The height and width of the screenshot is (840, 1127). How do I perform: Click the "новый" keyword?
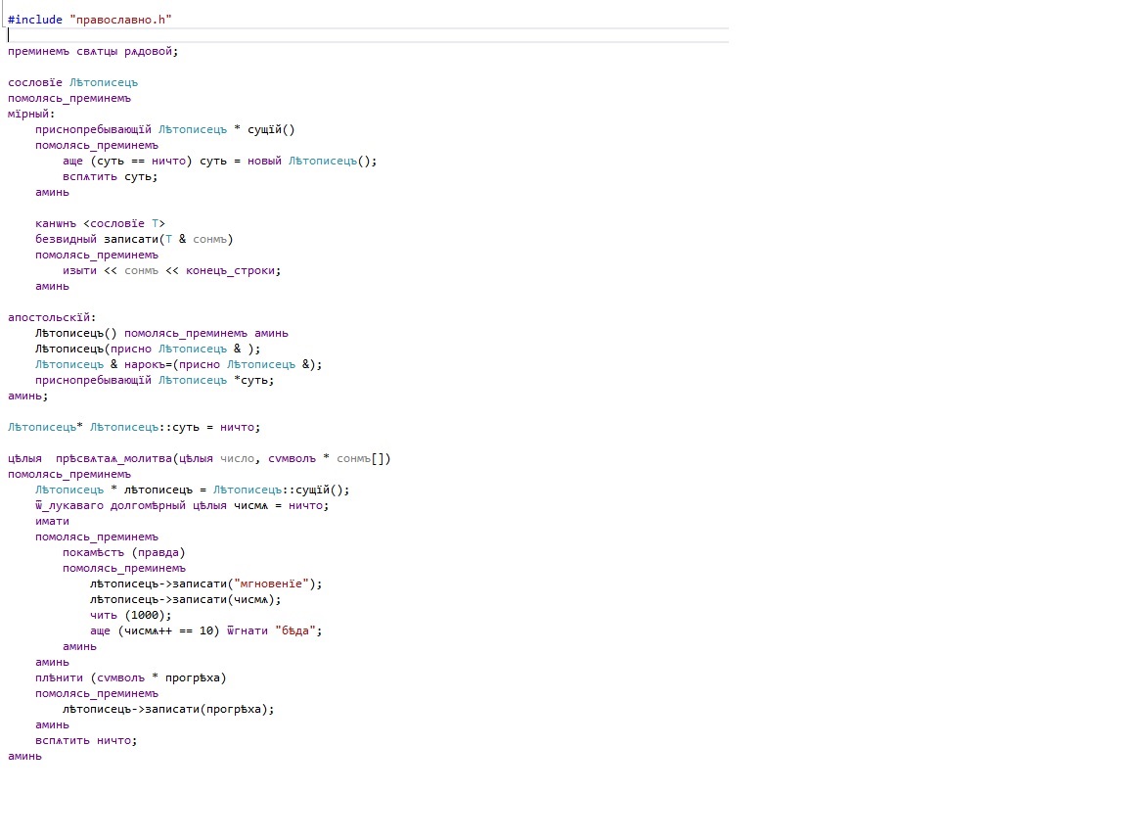(x=261, y=161)
